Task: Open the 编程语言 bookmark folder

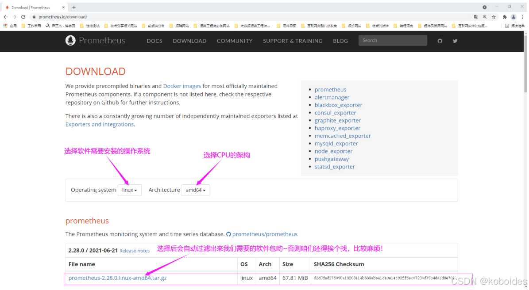Action: pos(403,26)
